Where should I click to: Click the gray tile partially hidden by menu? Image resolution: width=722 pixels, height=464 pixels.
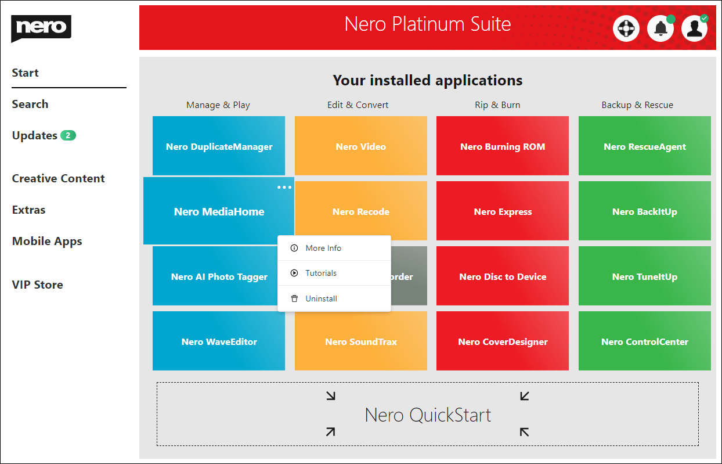click(x=409, y=276)
